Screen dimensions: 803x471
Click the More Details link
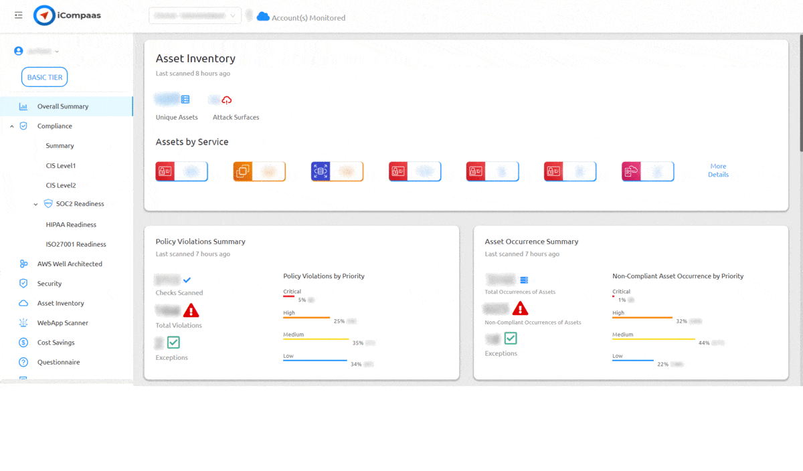click(718, 171)
